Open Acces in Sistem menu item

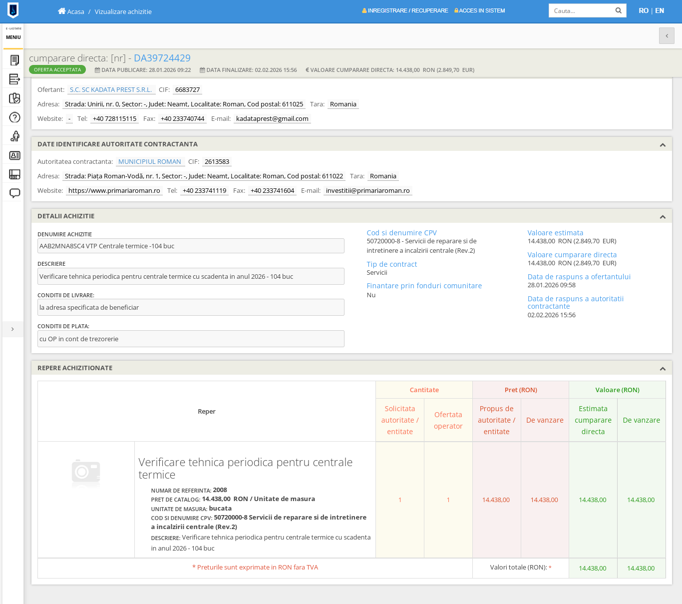pyautogui.click(x=479, y=10)
